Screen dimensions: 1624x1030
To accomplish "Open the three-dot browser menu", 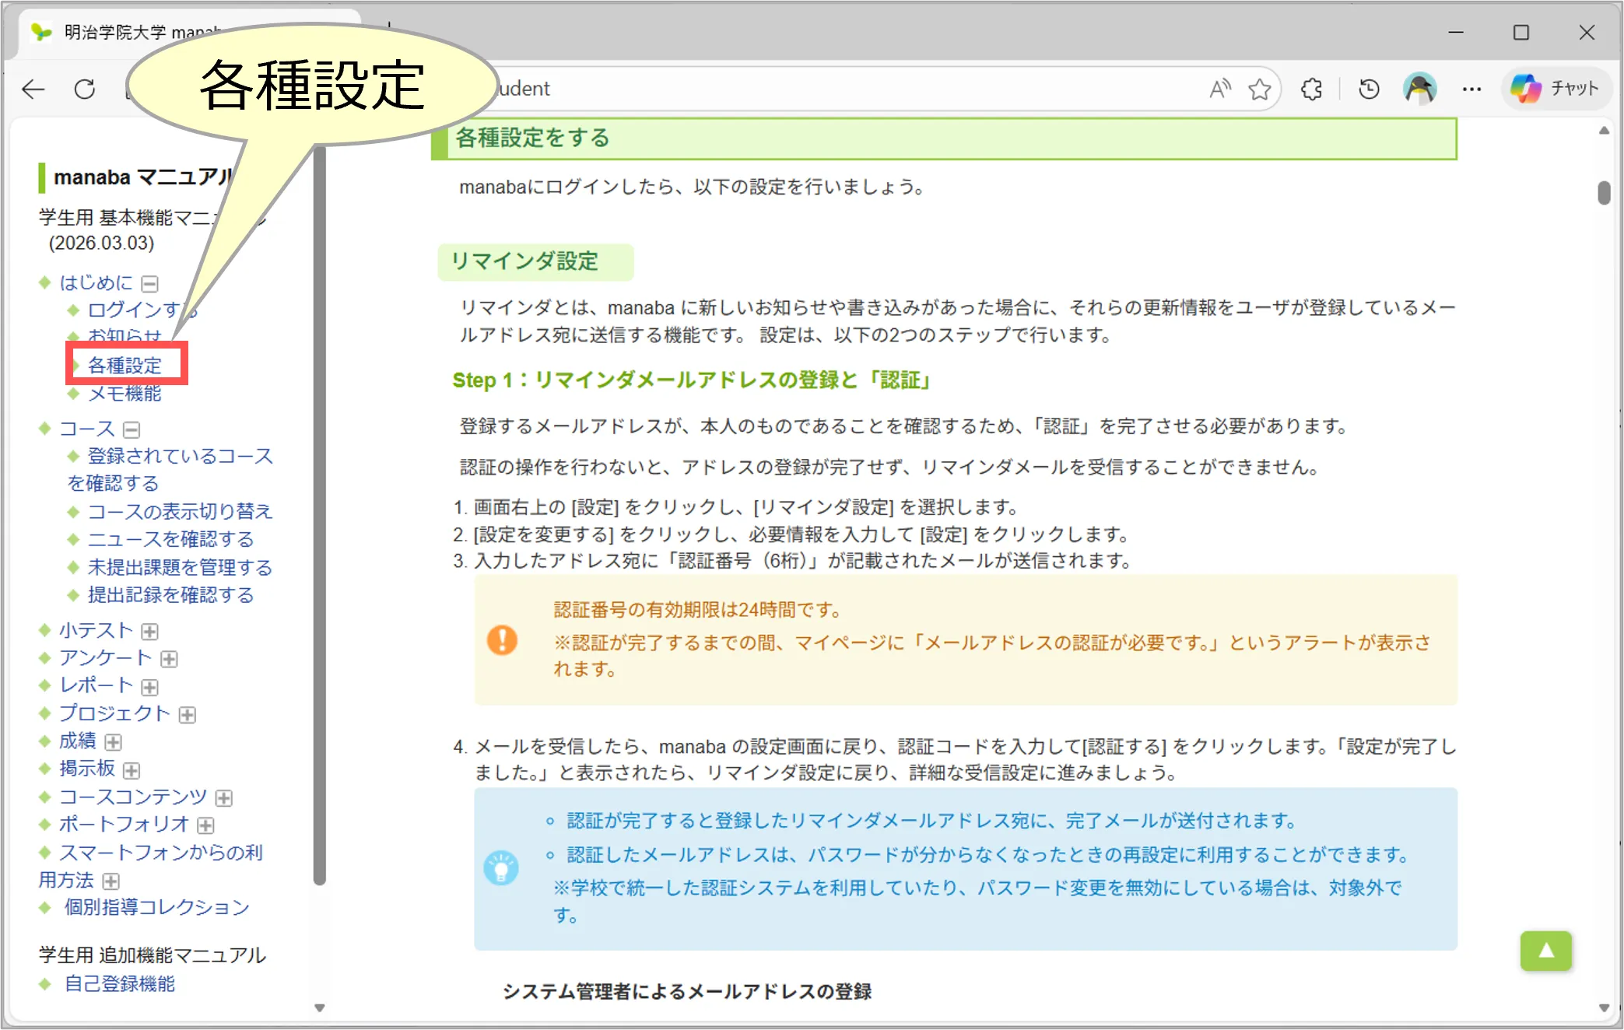I will click(x=1471, y=89).
